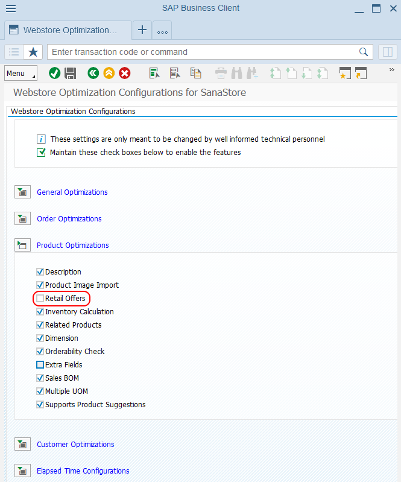Screen dimensions: 401x482
Task: Toggle Related Products checkbox
Action: pos(40,325)
